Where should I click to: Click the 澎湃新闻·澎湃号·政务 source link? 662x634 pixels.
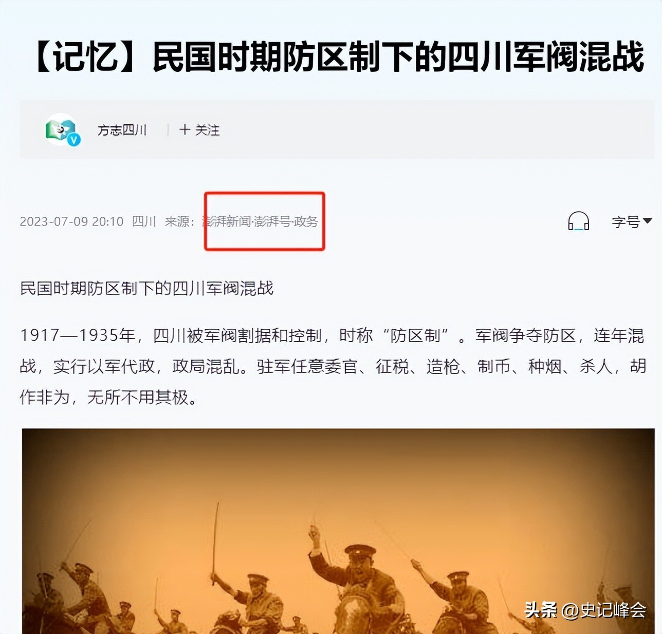coord(260,221)
